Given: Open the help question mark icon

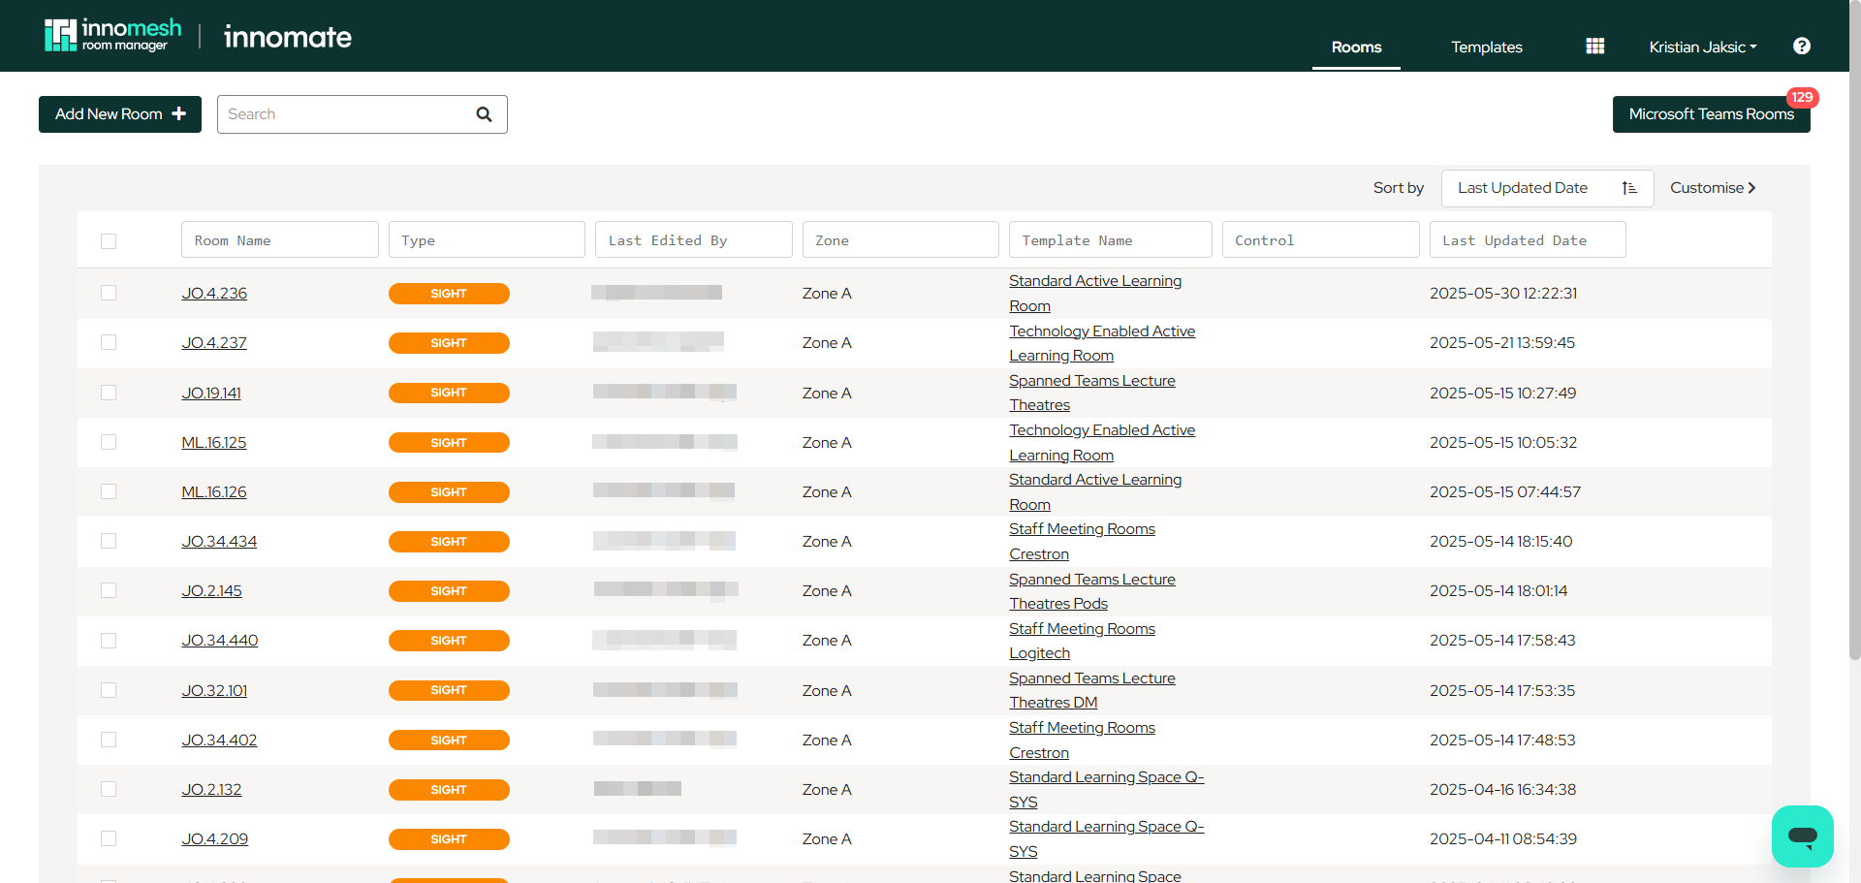Looking at the screenshot, I should point(1801,47).
